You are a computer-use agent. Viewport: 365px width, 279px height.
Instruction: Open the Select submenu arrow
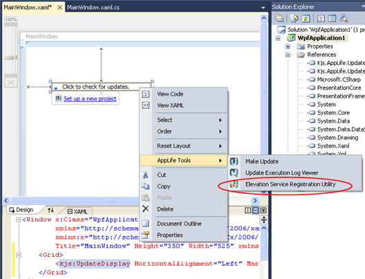click(x=220, y=120)
